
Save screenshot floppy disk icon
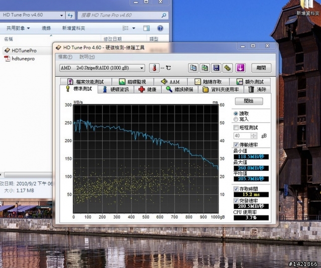216,68
